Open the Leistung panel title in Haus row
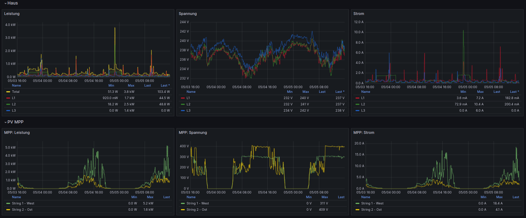 (12, 14)
